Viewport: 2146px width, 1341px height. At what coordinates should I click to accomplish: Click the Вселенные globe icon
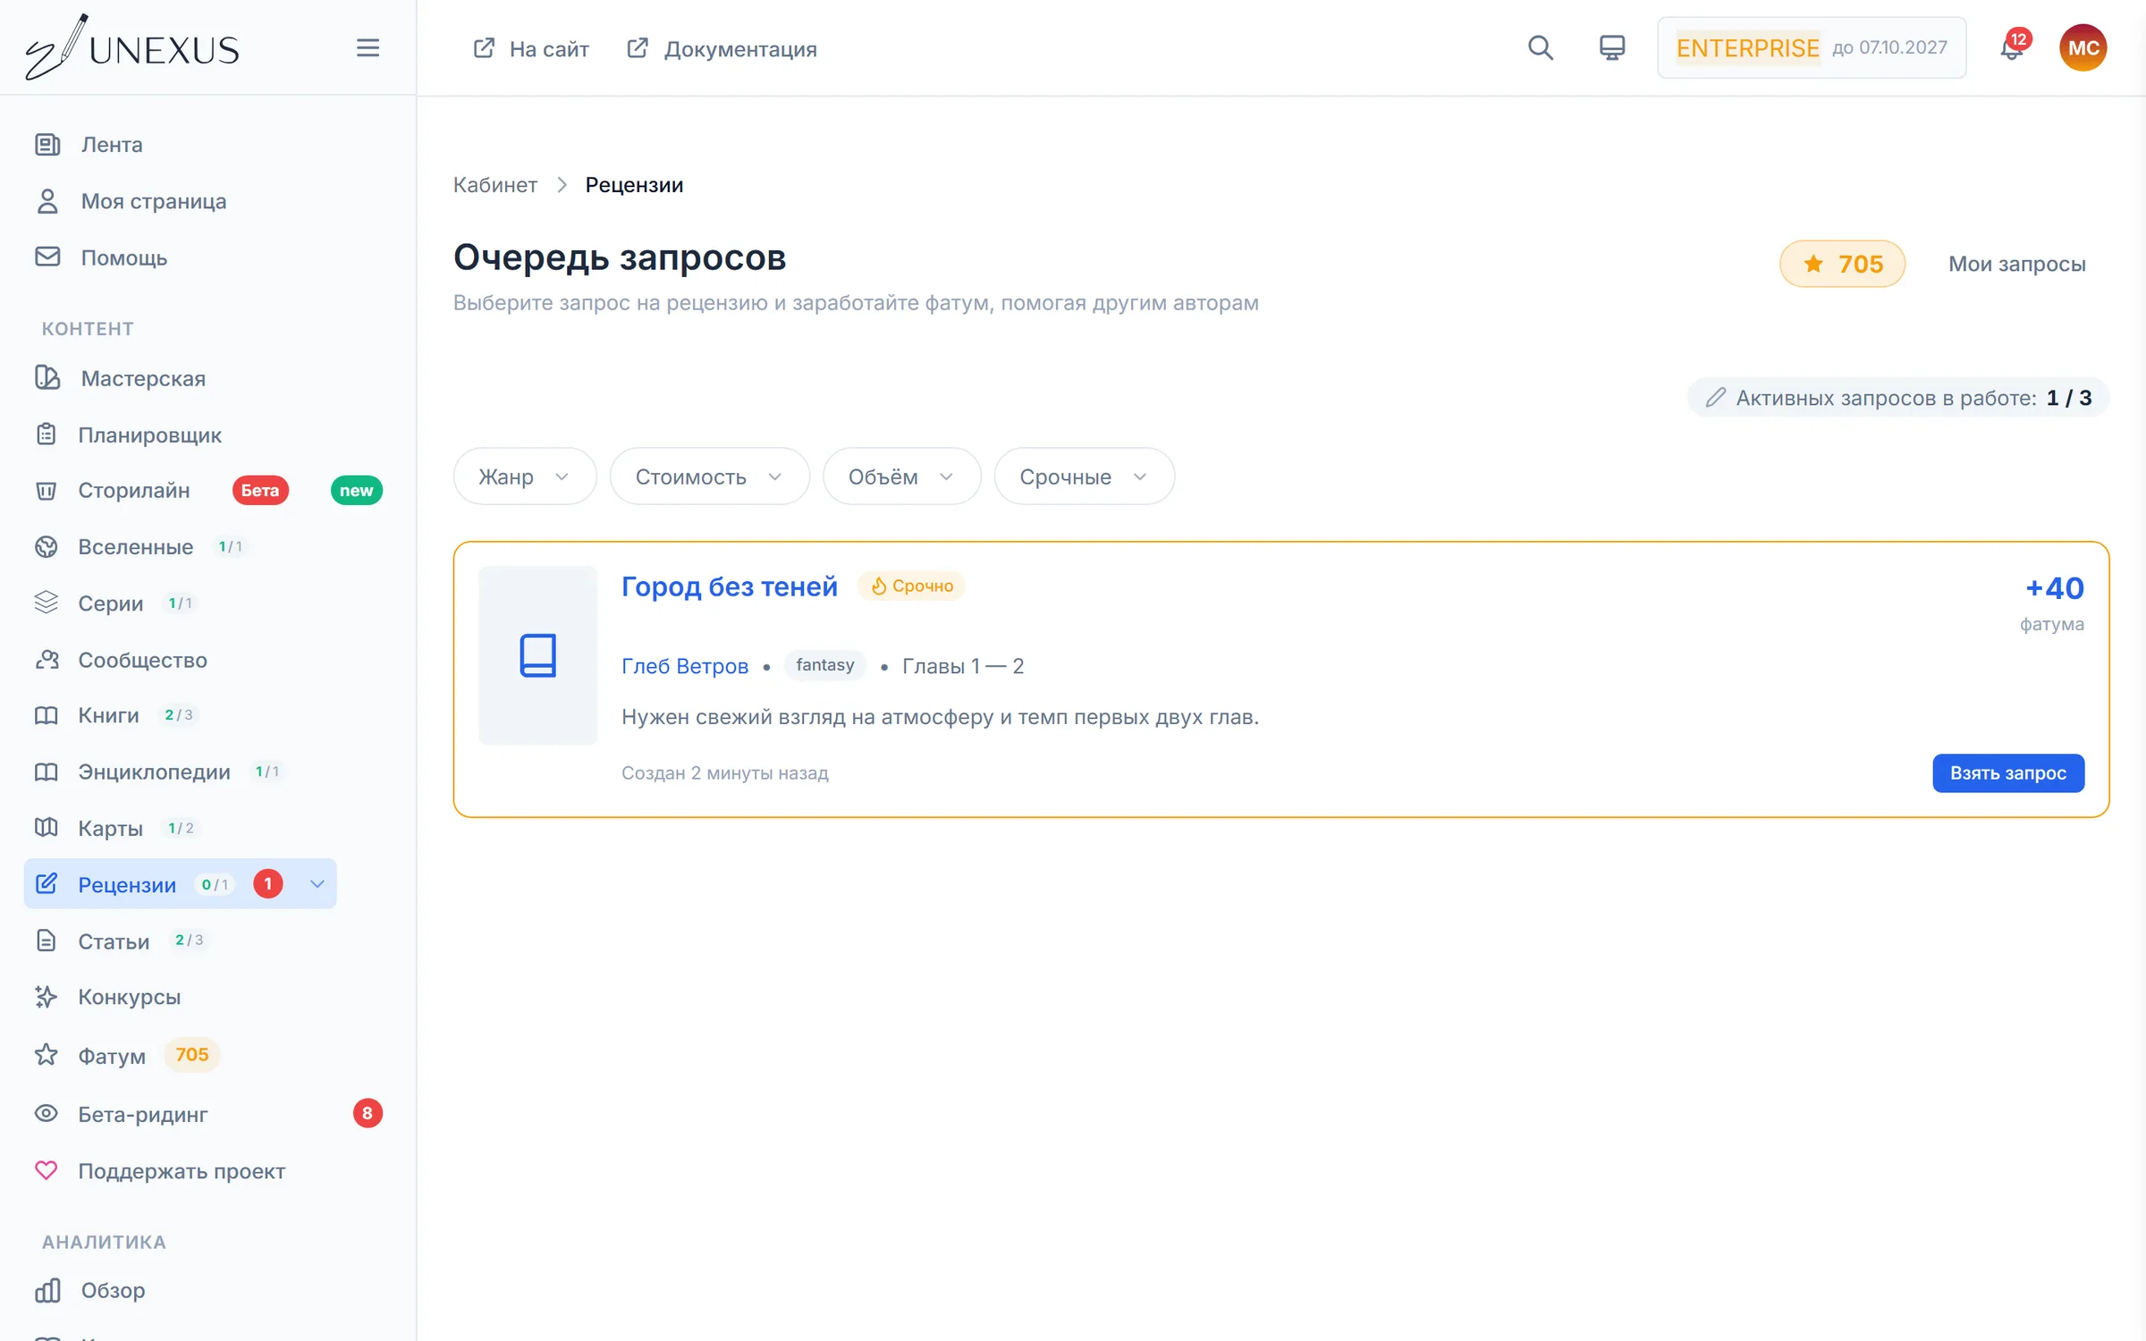pyautogui.click(x=46, y=546)
